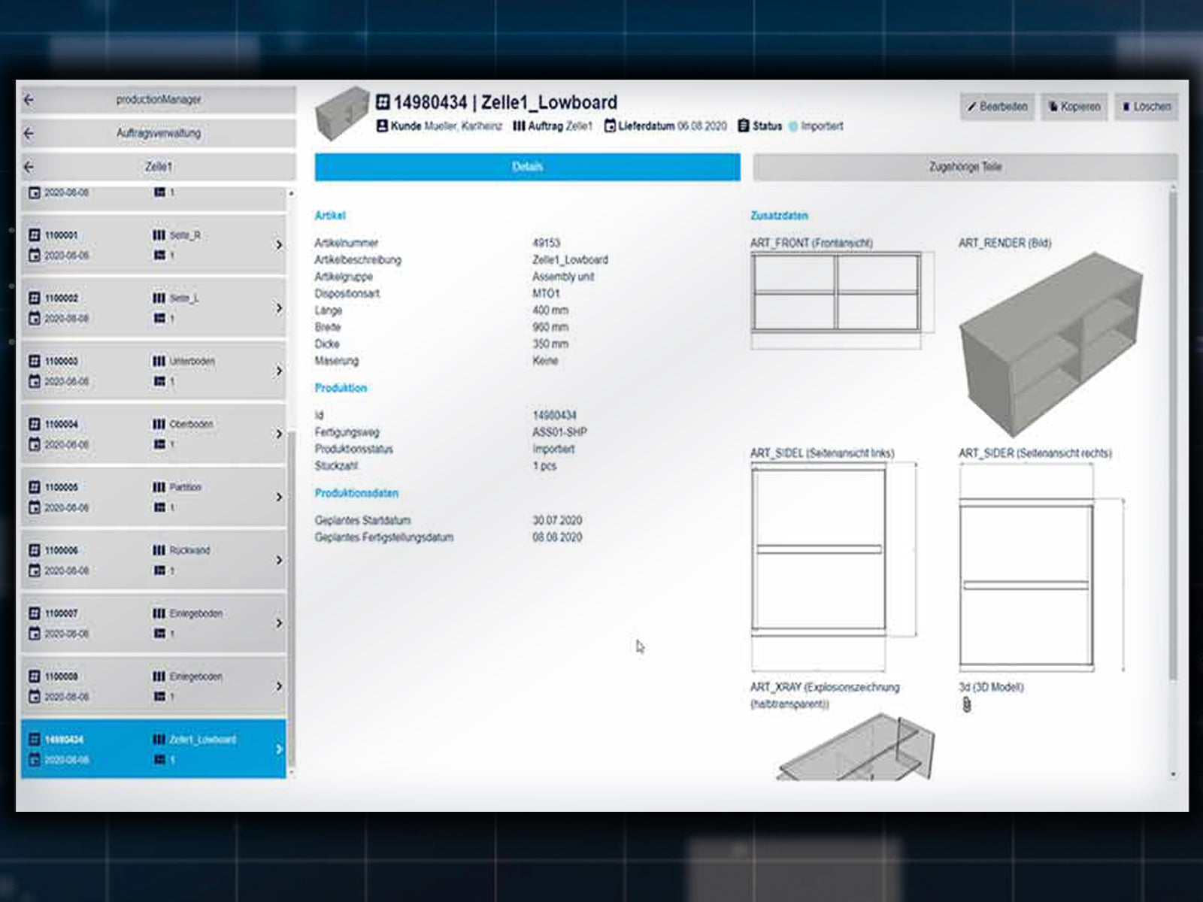The width and height of the screenshot is (1203, 902).
Task: Click the Status clipboard icon in the header
Action: tap(741, 126)
